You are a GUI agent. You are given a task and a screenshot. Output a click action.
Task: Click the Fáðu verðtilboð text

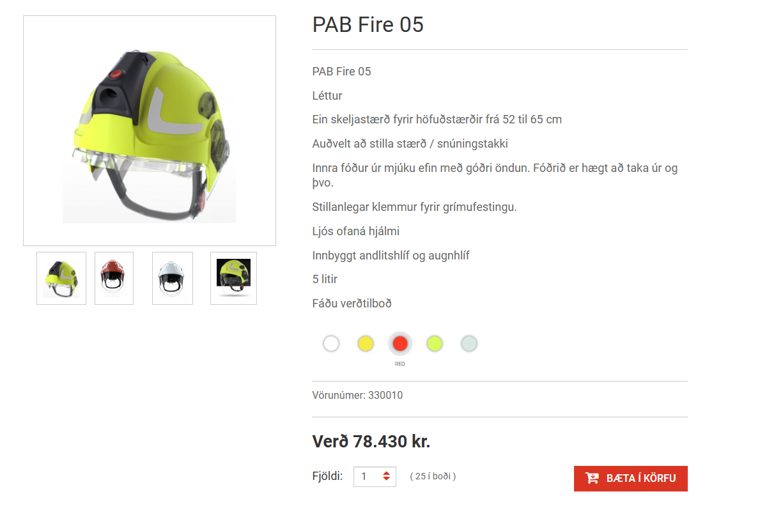point(352,304)
